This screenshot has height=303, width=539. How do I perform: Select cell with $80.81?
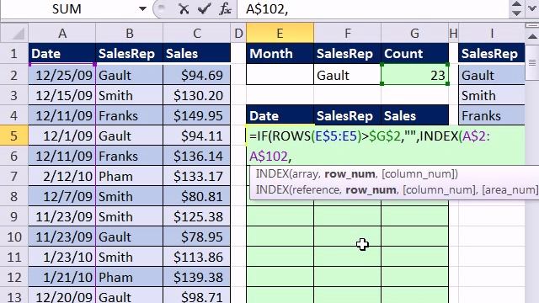click(x=196, y=196)
